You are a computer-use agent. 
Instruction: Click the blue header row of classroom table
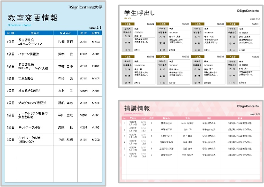point(53,33)
